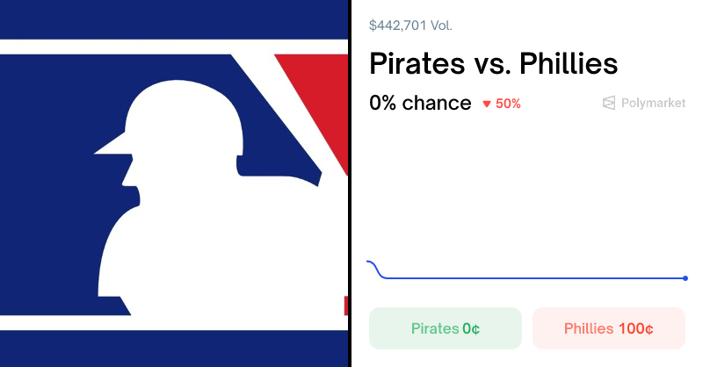Click the flat blue line of the price chart
The height and width of the screenshot is (367, 703).
click(x=527, y=278)
